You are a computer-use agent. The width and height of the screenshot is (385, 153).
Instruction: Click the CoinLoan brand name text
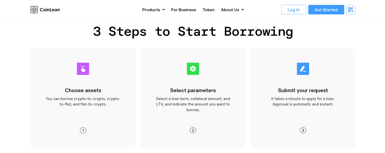pos(50,10)
